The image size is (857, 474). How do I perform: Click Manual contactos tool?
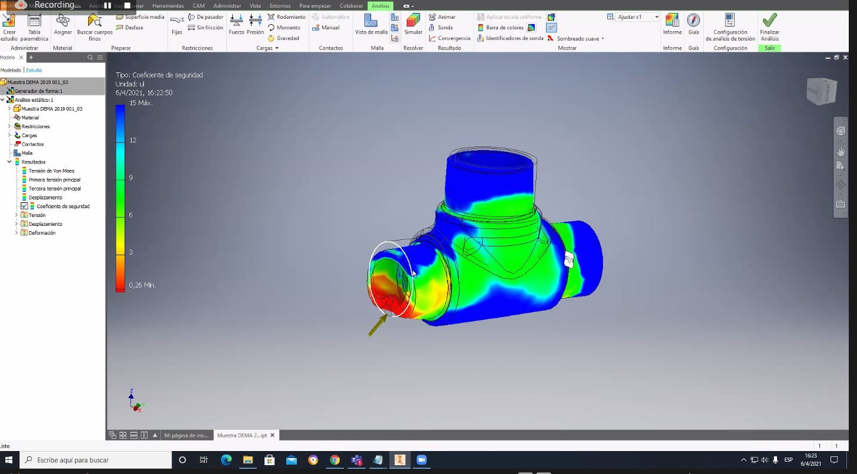(326, 28)
